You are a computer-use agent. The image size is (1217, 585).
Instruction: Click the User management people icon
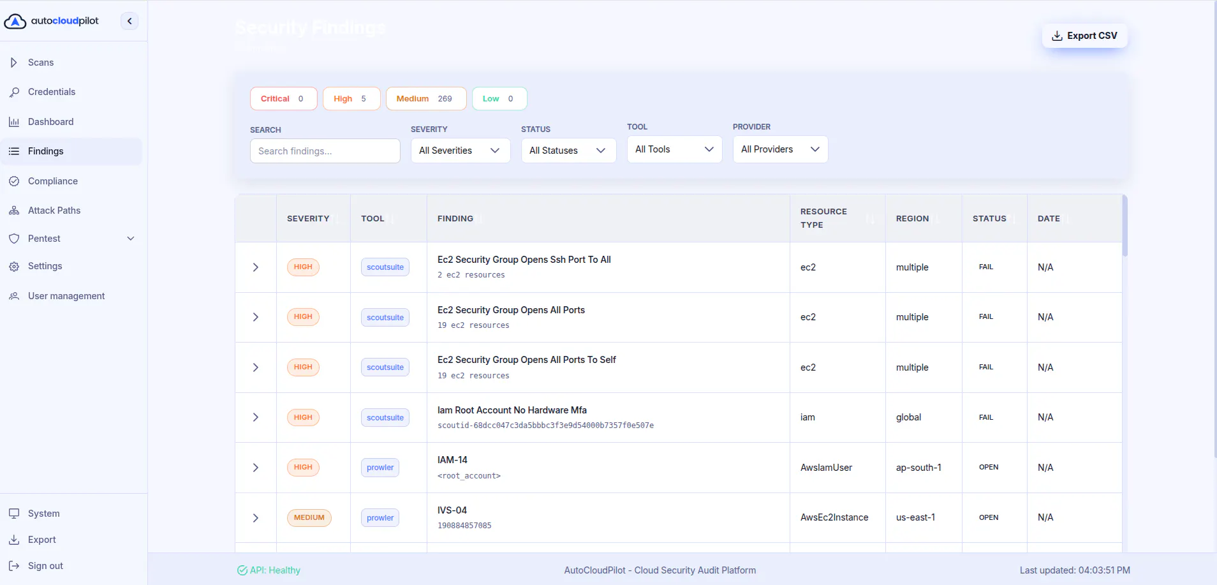[x=14, y=296]
